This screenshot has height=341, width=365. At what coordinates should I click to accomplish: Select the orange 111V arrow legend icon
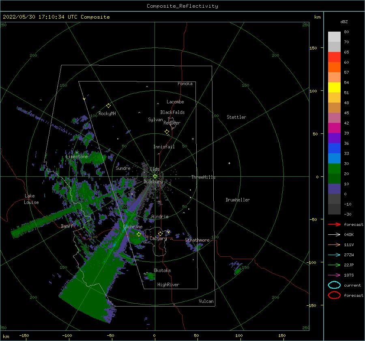pos(334,244)
